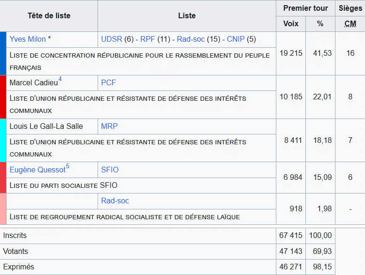This screenshot has width=365, height=275.
Task: Click the blue color bar beside Yves Milon
Action: pos(3,53)
